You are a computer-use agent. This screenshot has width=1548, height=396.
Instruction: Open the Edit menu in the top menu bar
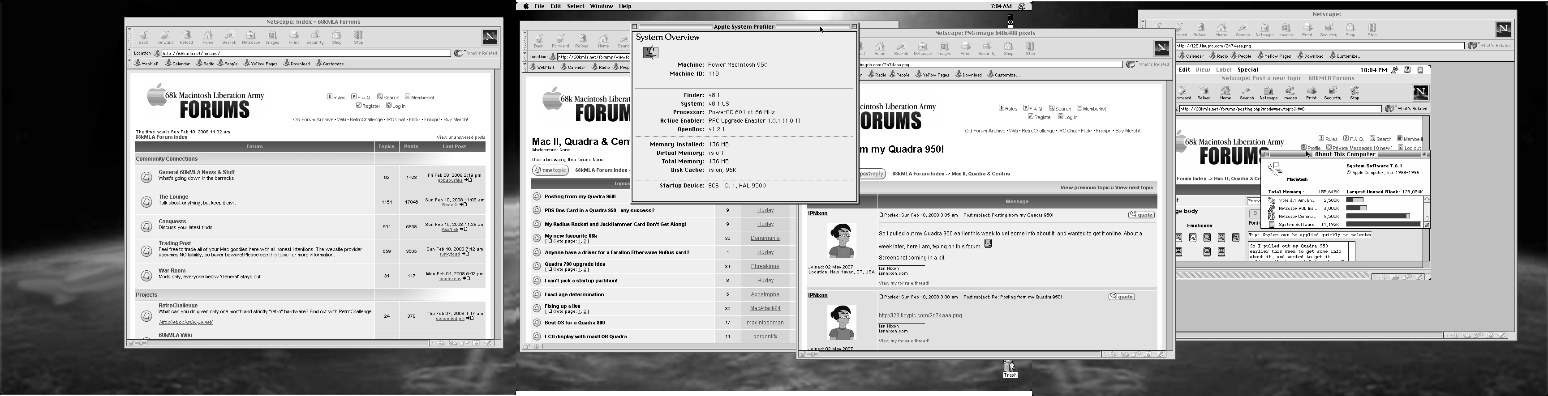556,6
